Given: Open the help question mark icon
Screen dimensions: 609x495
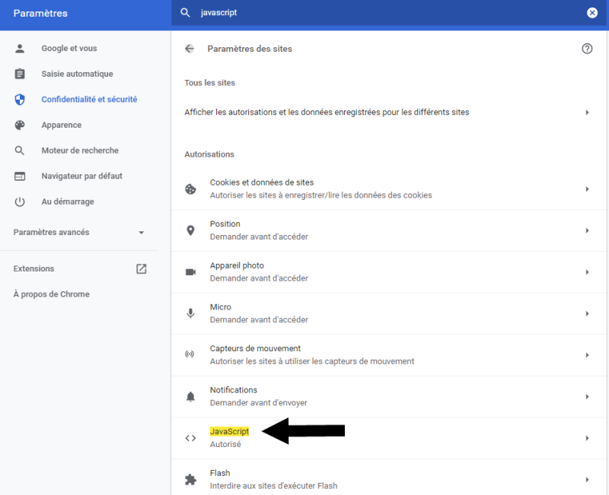Looking at the screenshot, I should pyautogui.click(x=587, y=49).
